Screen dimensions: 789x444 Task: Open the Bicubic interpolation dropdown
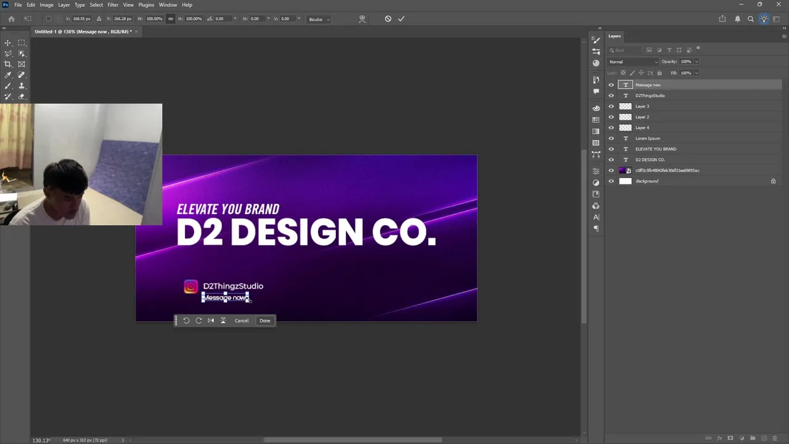point(319,19)
